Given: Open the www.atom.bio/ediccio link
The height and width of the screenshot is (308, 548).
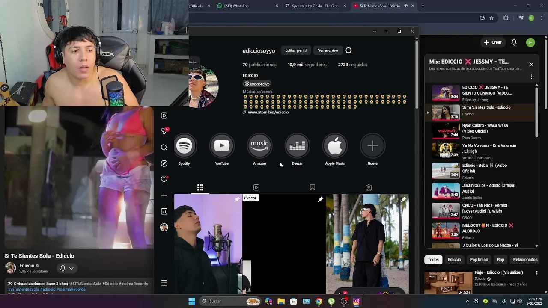Looking at the screenshot, I should tap(268, 113).
